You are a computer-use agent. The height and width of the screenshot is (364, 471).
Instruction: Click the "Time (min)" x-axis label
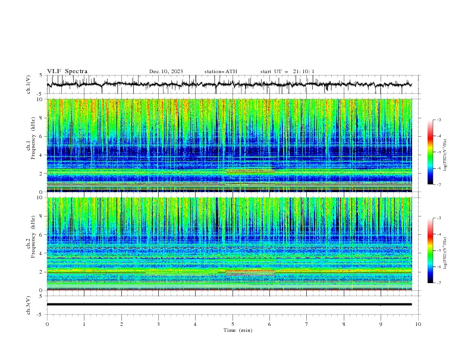[238, 330]
